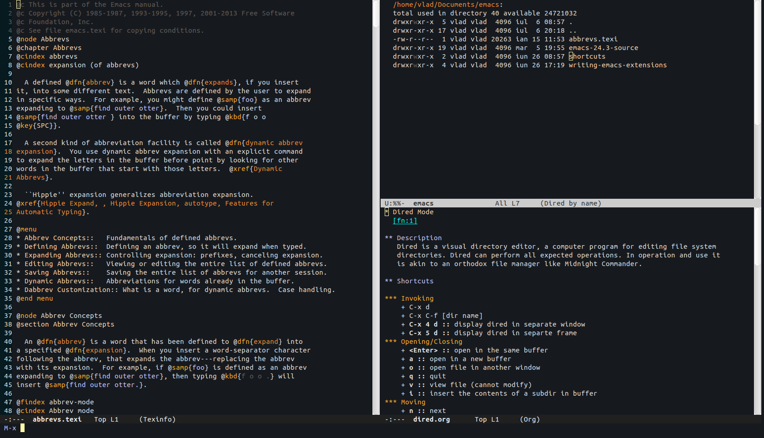The width and height of the screenshot is (764, 438).
Task: Click the '* Expanding Abbrevs::' menu entry
Action: (x=59, y=255)
